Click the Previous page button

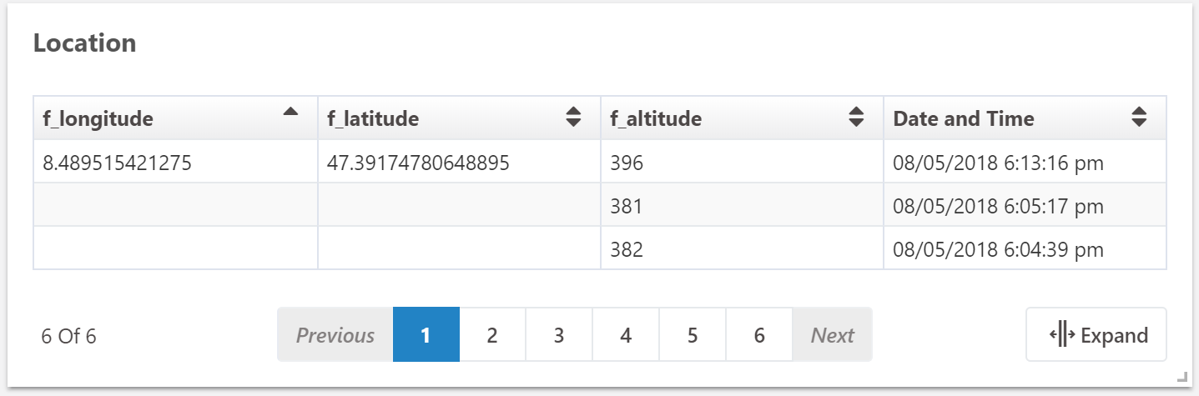pyautogui.click(x=335, y=335)
